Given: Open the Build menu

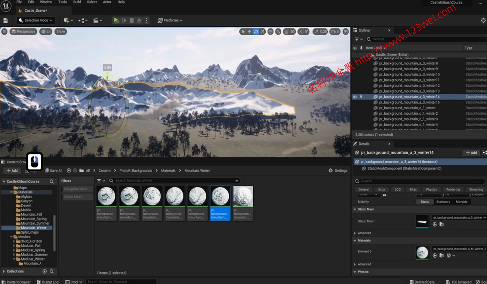Looking at the screenshot, I should coord(77,2).
